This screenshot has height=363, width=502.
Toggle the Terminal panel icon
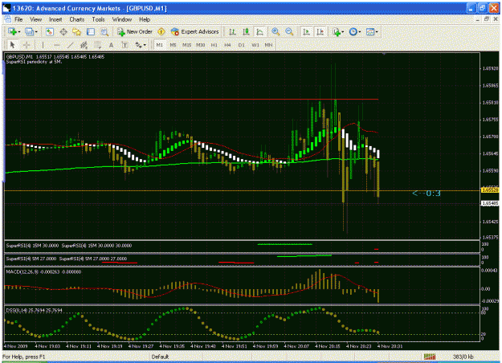pyautogui.click(x=91, y=31)
